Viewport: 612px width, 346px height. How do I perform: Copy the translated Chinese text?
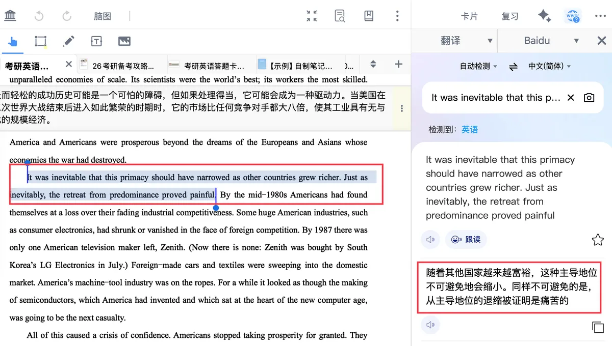tap(598, 327)
